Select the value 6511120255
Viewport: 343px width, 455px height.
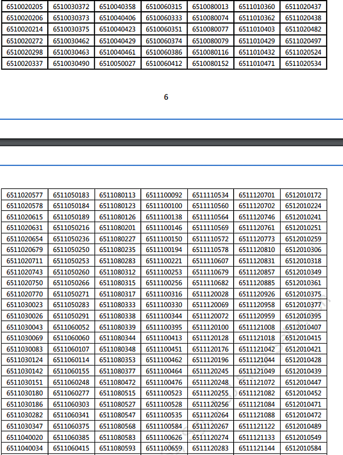210,393
